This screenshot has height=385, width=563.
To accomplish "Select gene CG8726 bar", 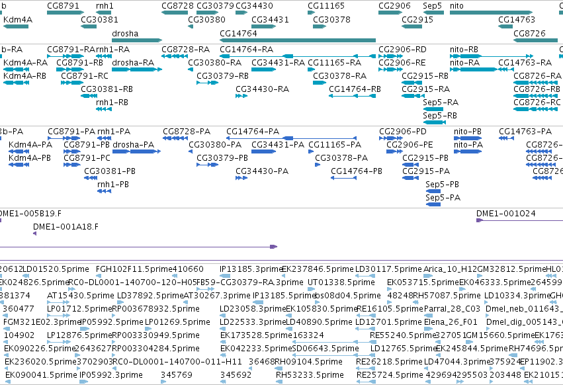I will click(535, 40).
